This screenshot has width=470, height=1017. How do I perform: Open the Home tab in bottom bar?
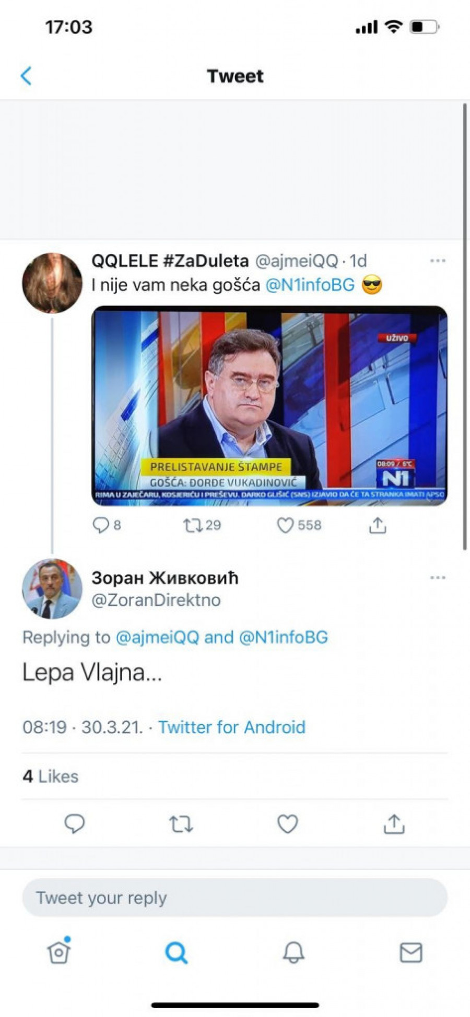[x=58, y=952]
